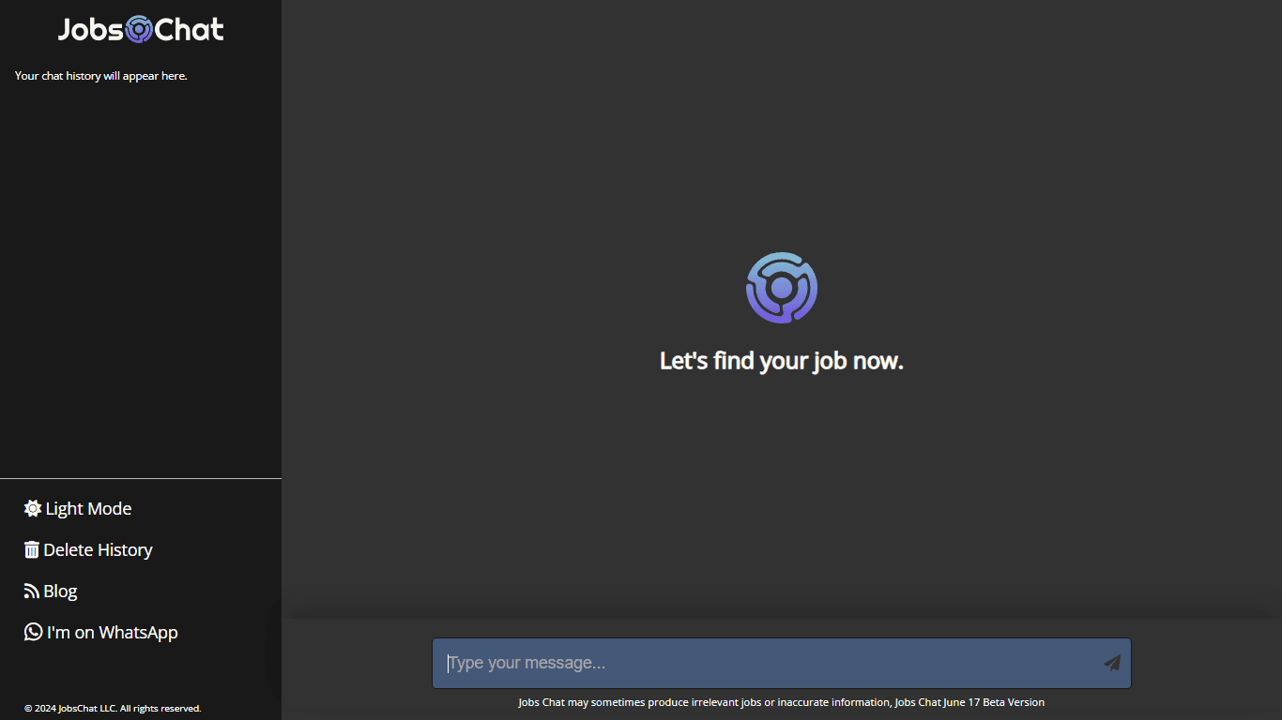Click the large JobsChat emblem in center
This screenshot has width=1282, height=720.
click(782, 288)
